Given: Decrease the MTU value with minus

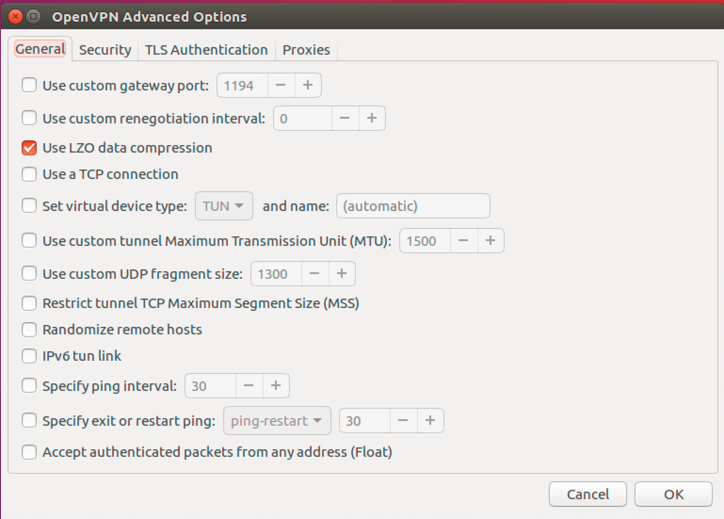Looking at the screenshot, I should click(463, 241).
